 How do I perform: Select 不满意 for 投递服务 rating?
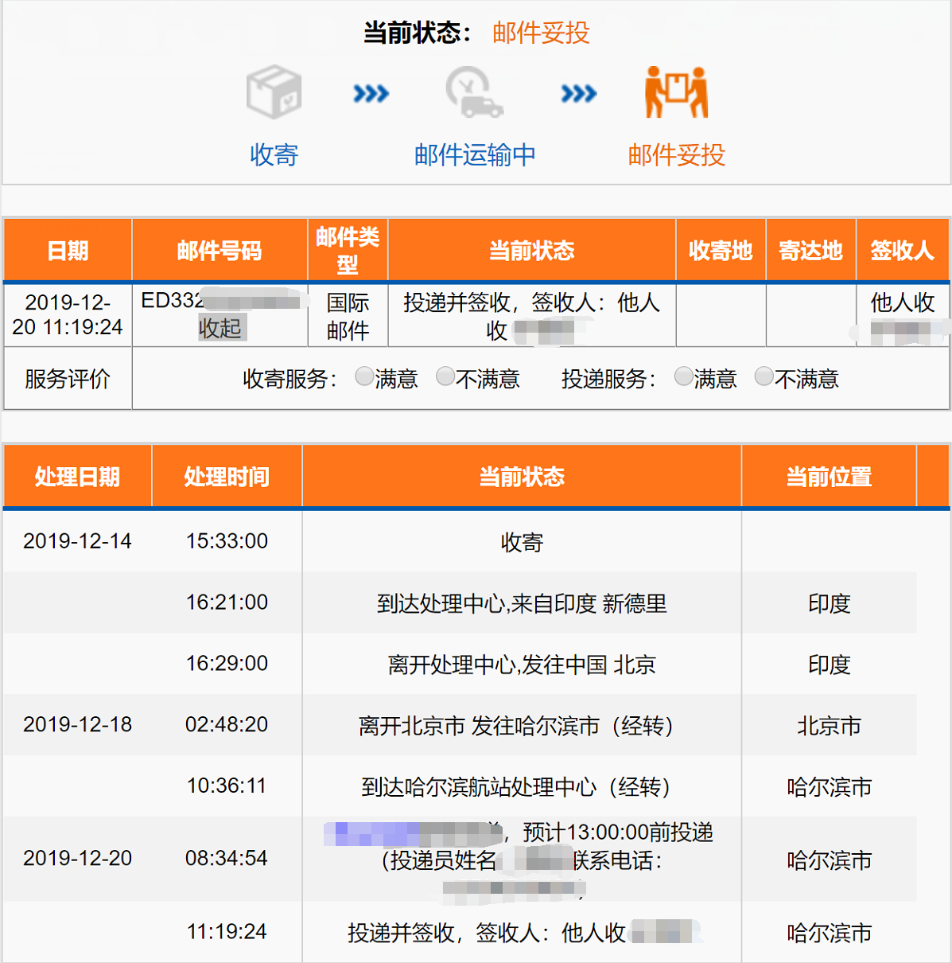click(x=764, y=376)
